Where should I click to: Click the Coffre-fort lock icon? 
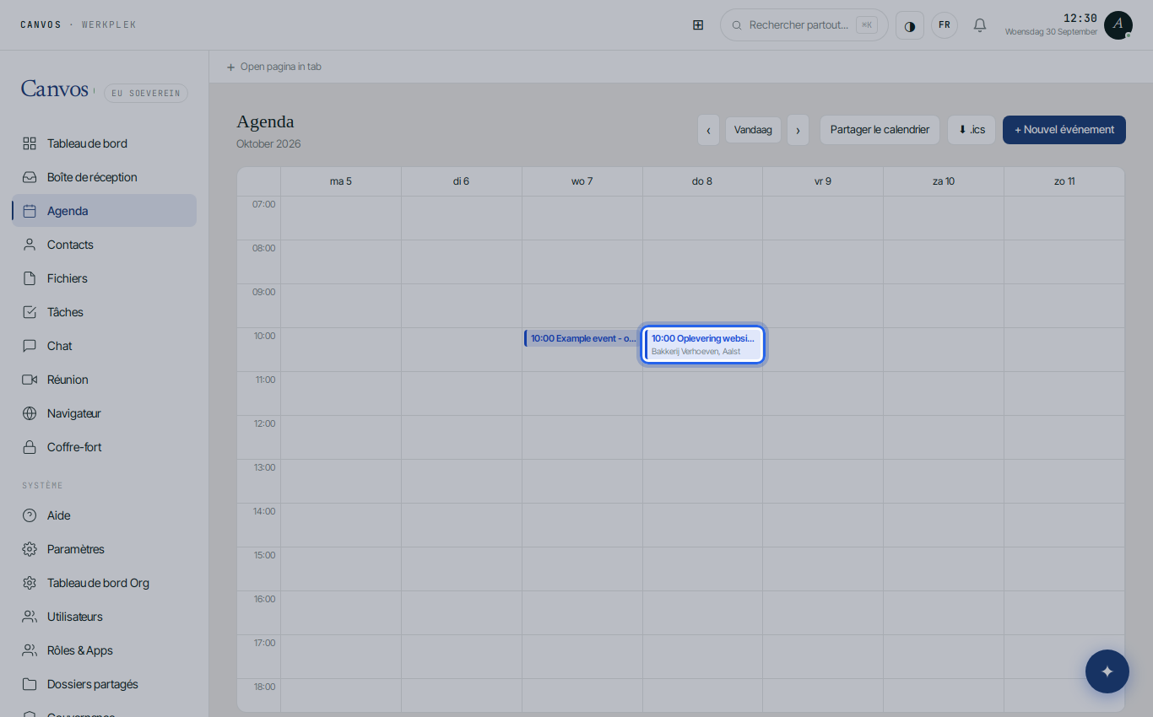30,447
